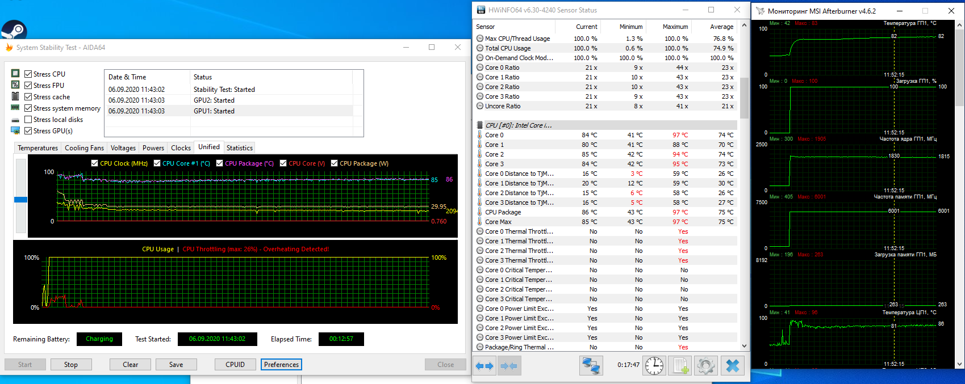Click the Steam icon on desktop
965x384 pixels.
(14, 29)
